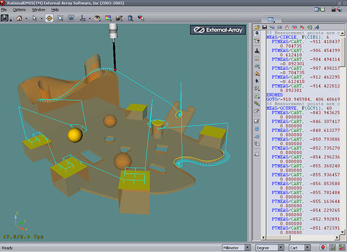347x252 pixels.
Task: Toggle the orbit rotate view mode
Action: click(x=49, y=18)
